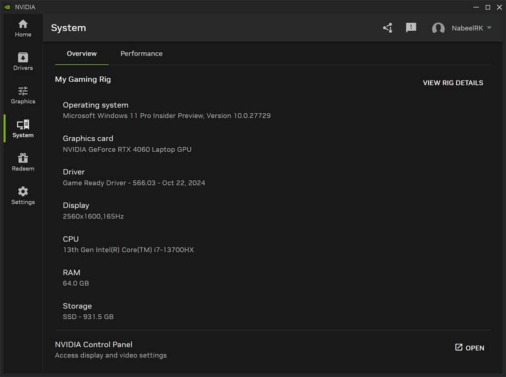506x377 pixels.
Task: Open the feedback notification icon
Action: coord(411,28)
